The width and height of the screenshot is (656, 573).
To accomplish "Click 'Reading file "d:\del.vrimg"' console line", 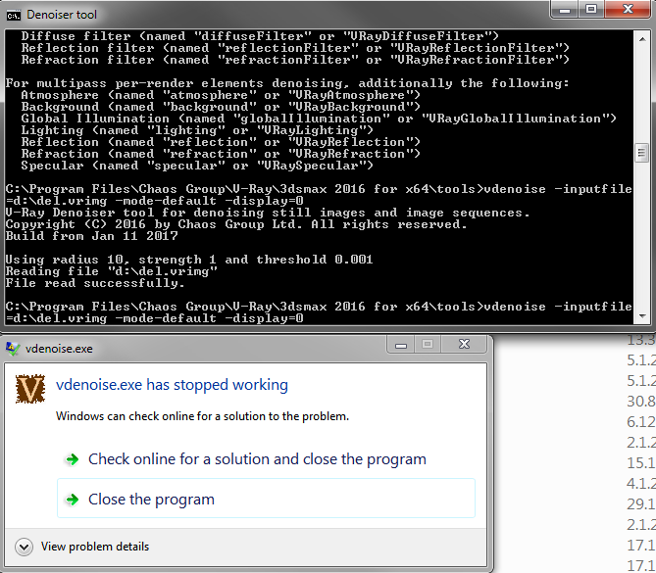I will point(111,271).
